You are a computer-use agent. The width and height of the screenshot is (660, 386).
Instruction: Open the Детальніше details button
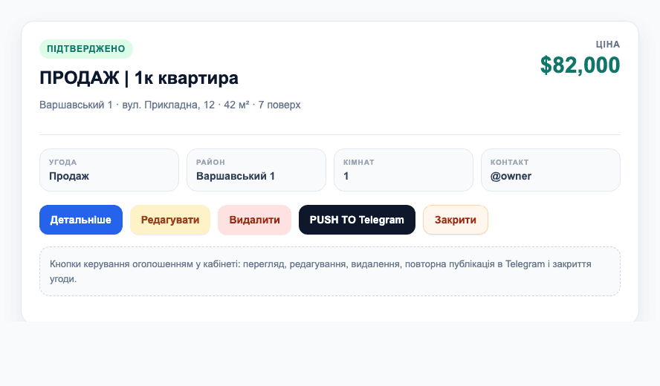81,220
